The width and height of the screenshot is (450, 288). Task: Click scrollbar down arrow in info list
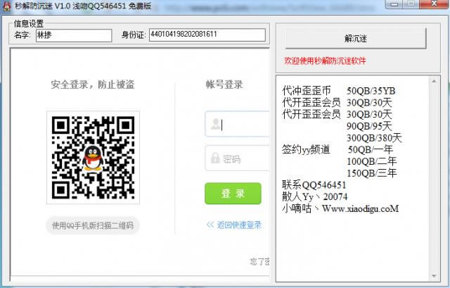tap(434, 276)
